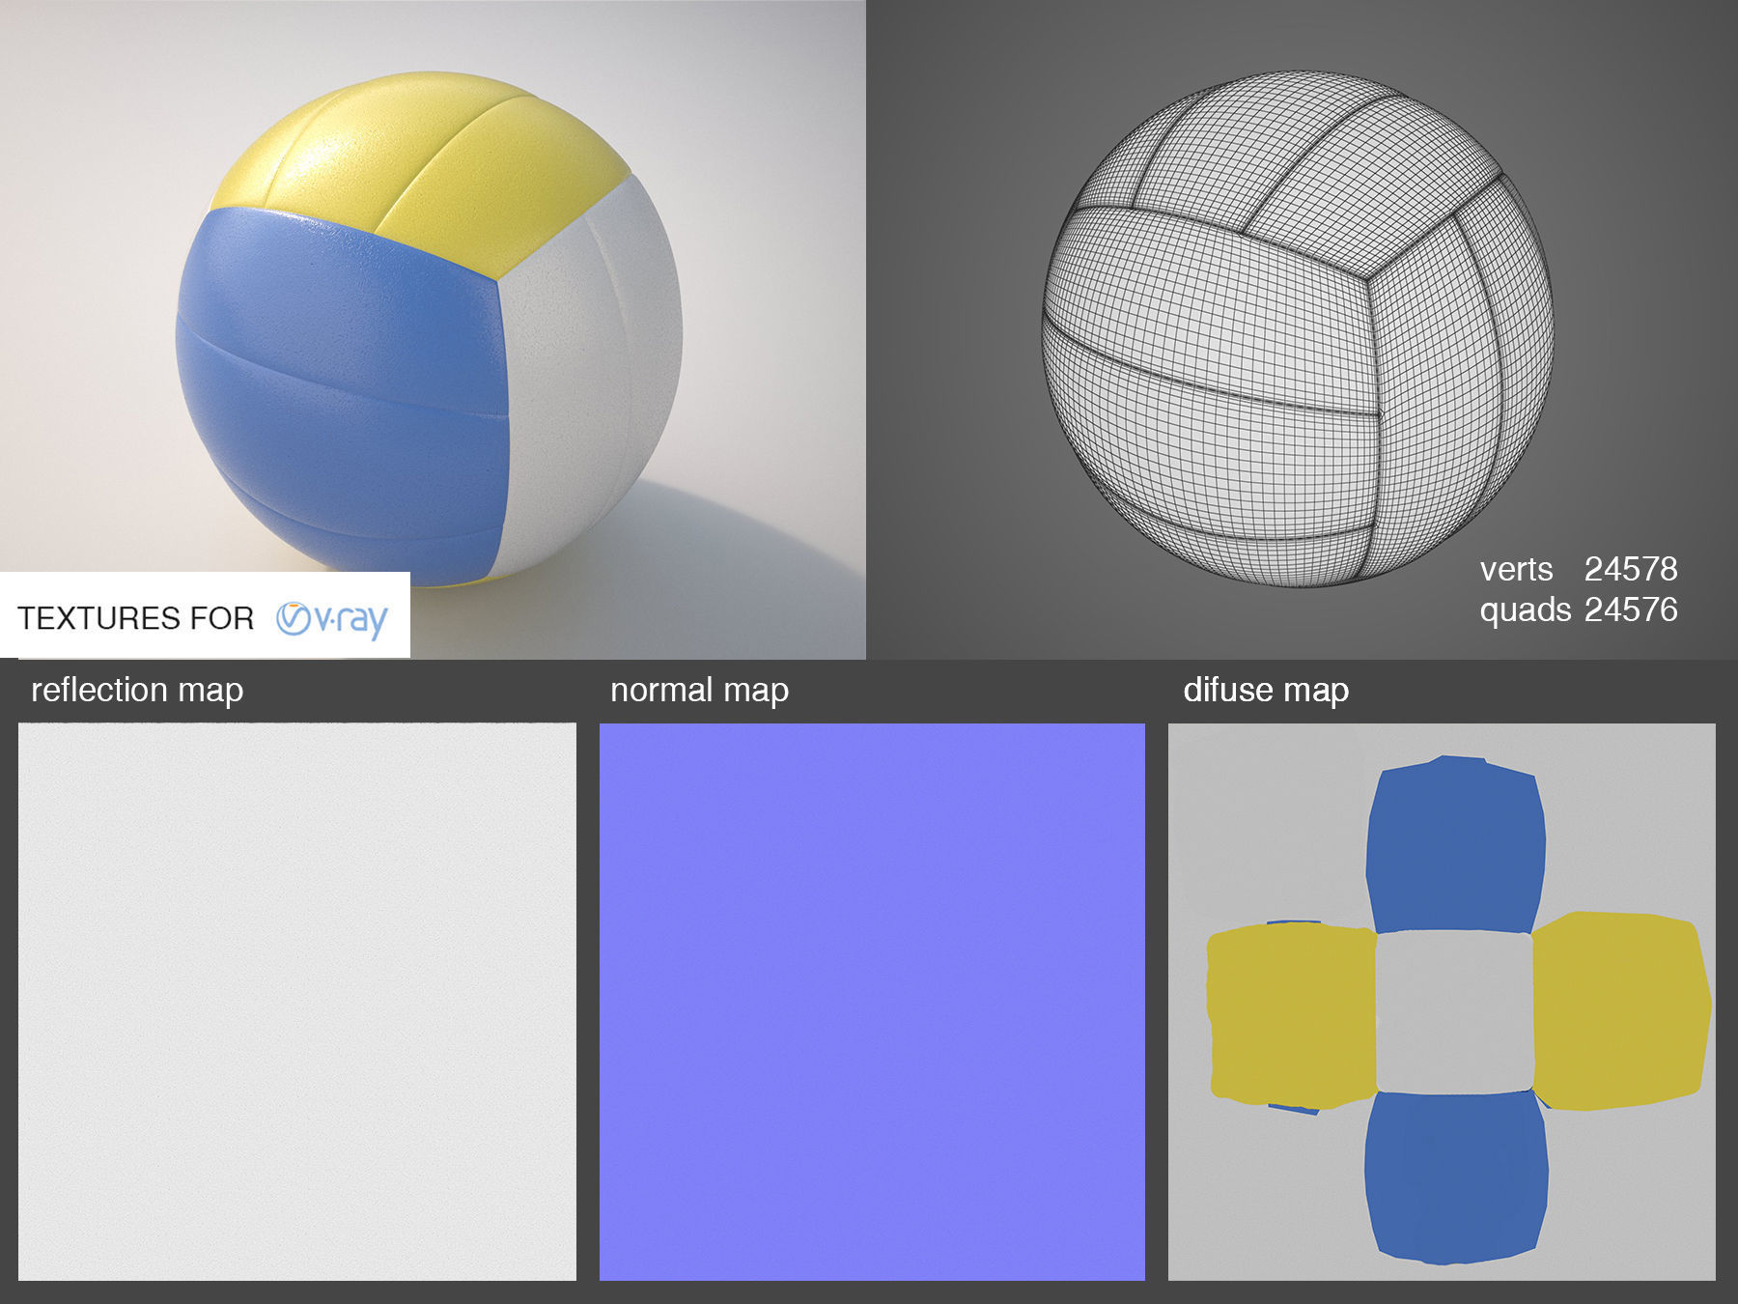1738x1304 pixels.
Task: Click the V-Ray logo
Action: coord(331,619)
